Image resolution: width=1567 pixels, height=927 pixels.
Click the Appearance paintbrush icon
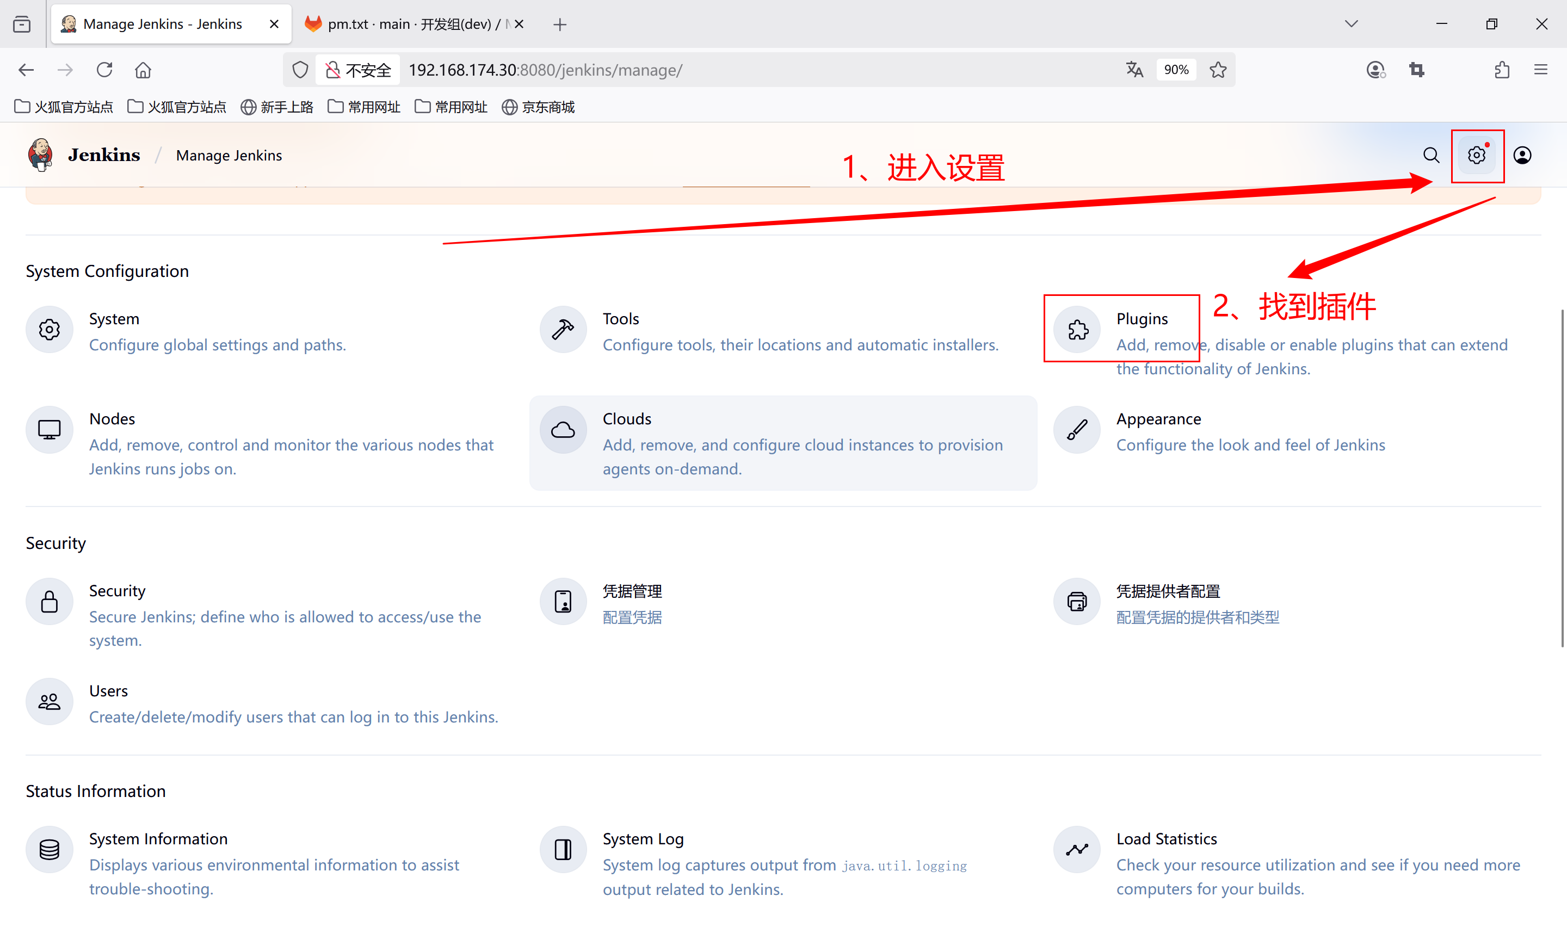pos(1077,430)
